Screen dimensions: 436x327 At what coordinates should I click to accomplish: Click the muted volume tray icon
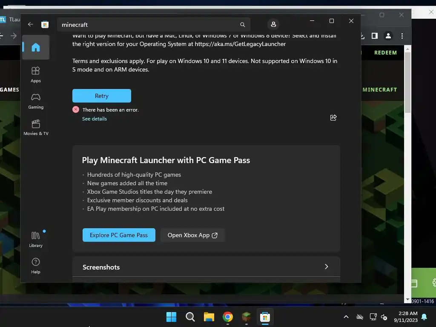click(384, 317)
